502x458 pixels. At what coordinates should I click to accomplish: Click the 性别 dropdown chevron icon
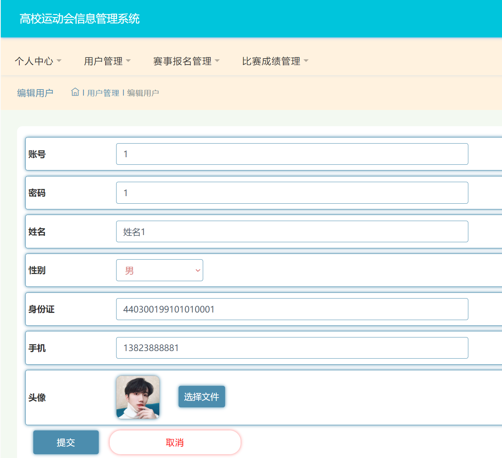[x=197, y=271]
